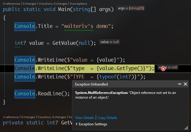Open the 0 references CodeLens above Main

11,4
